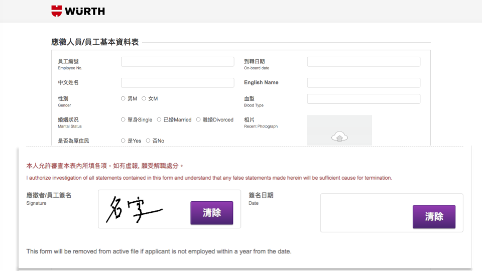Click the 應徵人員/員工基本資料表 form heading
482x271 pixels.
point(95,42)
